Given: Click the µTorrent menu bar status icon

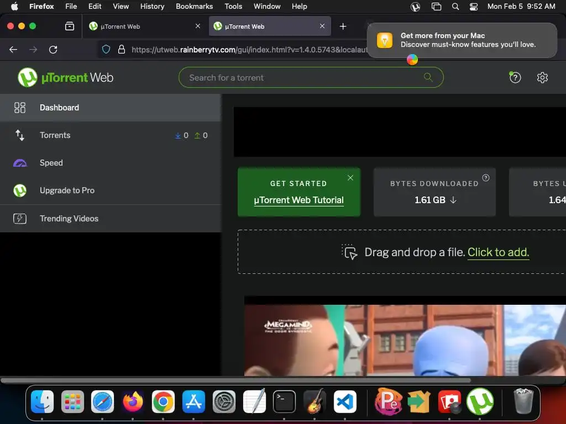Looking at the screenshot, I should (x=416, y=7).
